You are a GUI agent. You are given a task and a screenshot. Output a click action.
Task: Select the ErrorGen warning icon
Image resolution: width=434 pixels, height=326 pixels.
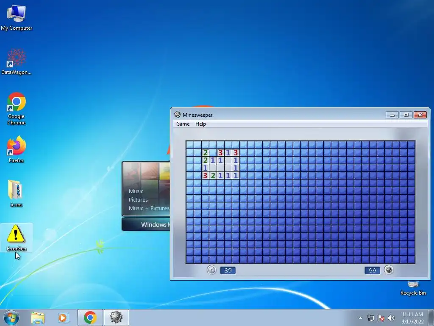(17, 238)
